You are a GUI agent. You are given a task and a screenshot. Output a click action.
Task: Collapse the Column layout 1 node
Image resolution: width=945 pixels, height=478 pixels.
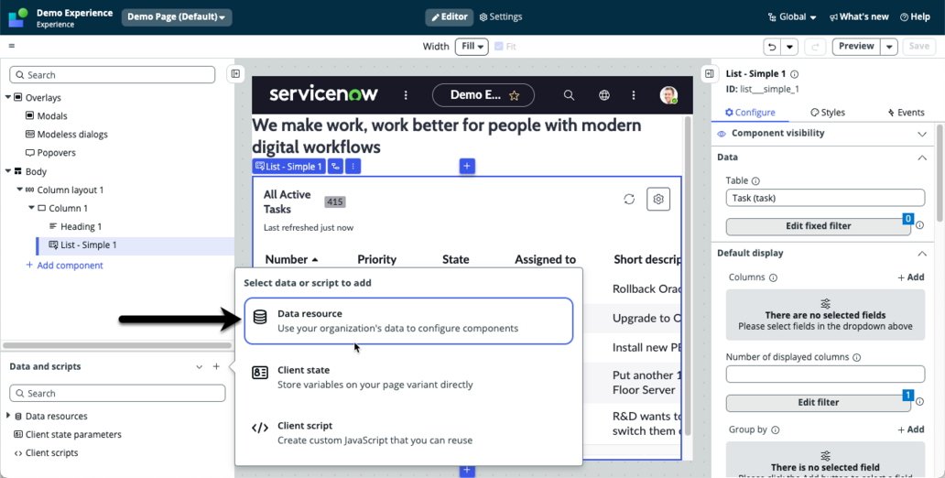tap(20, 190)
